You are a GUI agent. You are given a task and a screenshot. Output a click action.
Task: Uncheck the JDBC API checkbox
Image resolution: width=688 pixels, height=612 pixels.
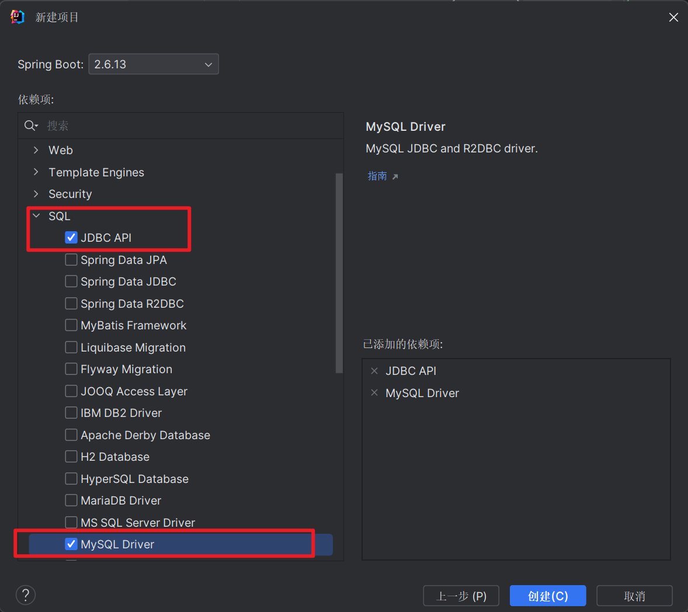coord(71,238)
